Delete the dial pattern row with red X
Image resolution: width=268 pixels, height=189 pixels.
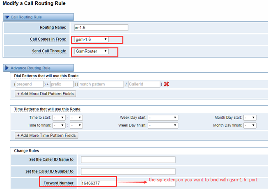pyautogui.click(x=166, y=84)
